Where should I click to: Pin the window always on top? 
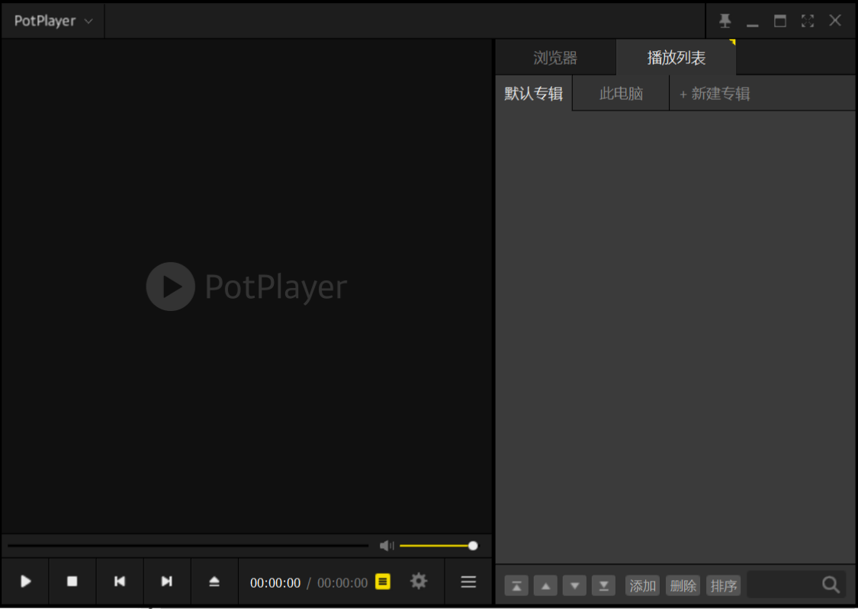tap(725, 21)
